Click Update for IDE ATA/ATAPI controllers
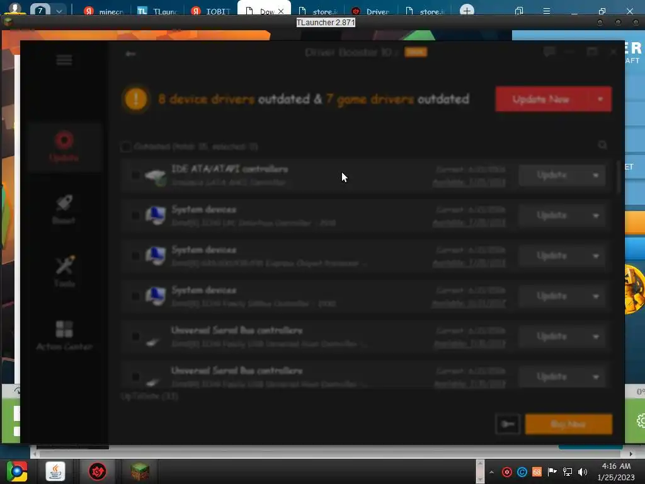Image resolution: width=645 pixels, height=484 pixels. tap(552, 175)
